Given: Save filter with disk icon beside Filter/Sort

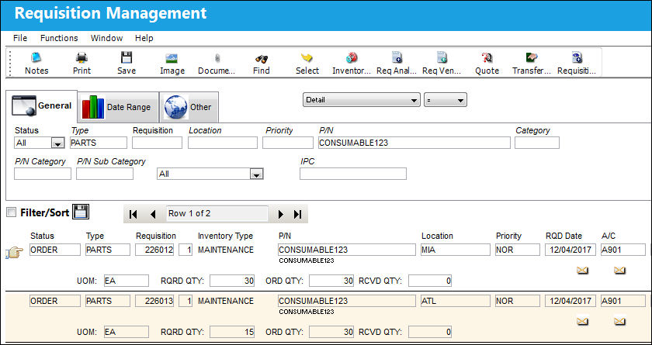Looking at the screenshot, I should point(81,212).
